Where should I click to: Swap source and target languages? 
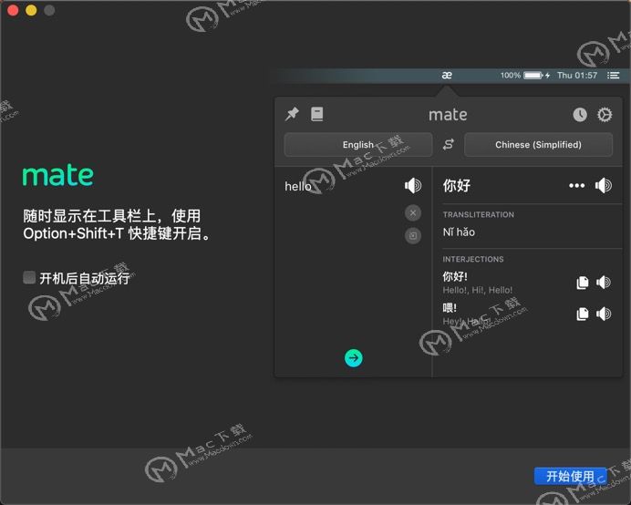(449, 144)
